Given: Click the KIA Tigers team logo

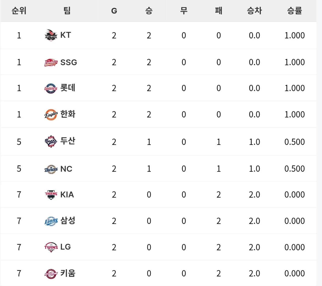Looking at the screenshot, I should coord(51,195).
